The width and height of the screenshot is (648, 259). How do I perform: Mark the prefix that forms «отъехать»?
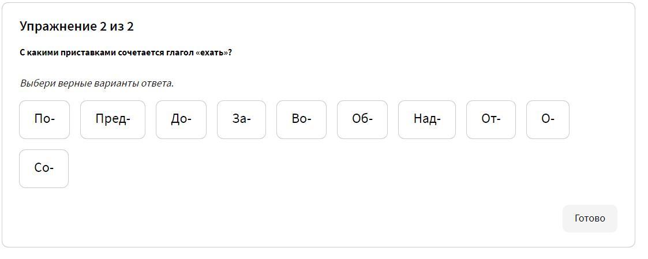click(x=491, y=119)
